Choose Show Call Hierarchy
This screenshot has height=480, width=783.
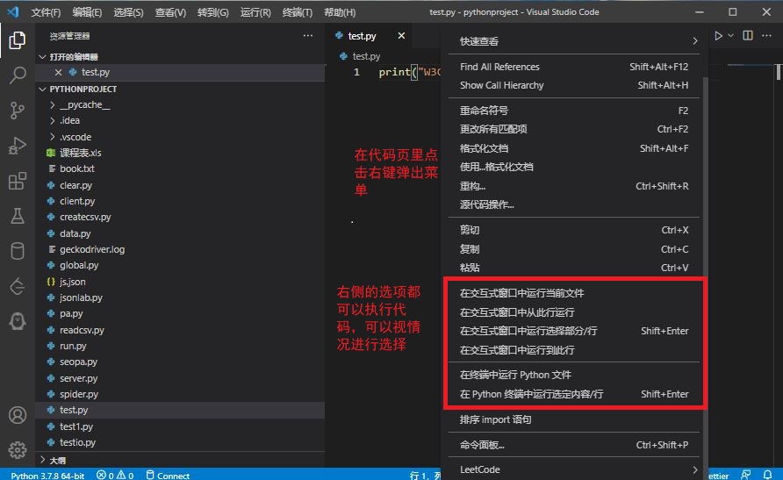573,85
